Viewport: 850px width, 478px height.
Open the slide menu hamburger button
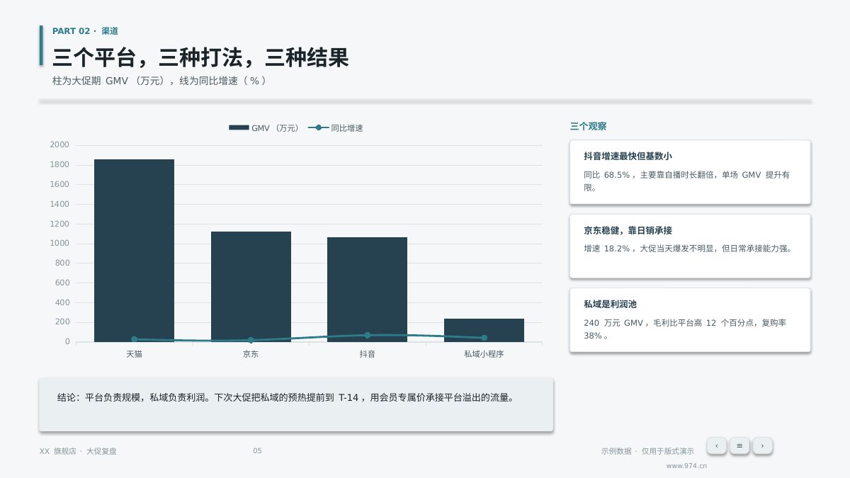(x=739, y=445)
